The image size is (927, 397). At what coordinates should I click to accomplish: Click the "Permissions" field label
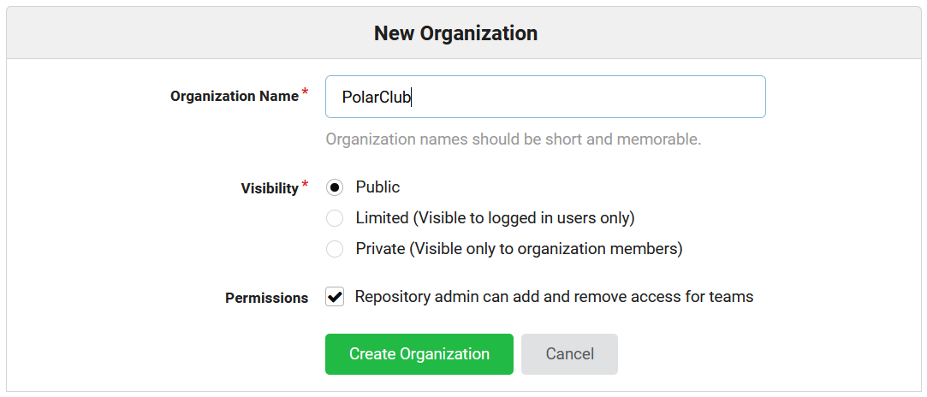[266, 299]
